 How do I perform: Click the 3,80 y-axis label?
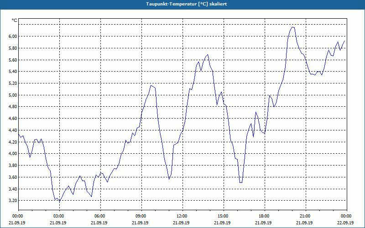tap(13, 166)
